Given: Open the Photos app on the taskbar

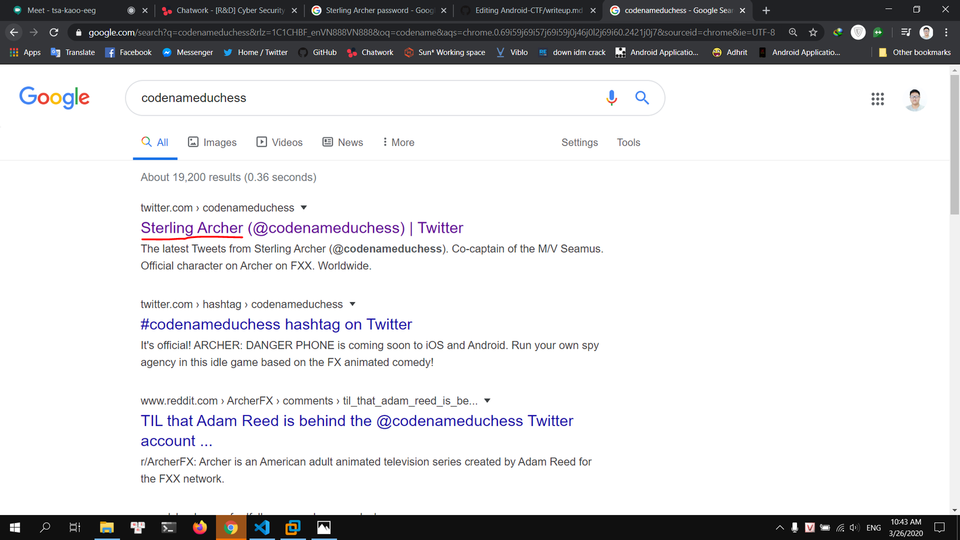Looking at the screenshot, I should [324, 527].
